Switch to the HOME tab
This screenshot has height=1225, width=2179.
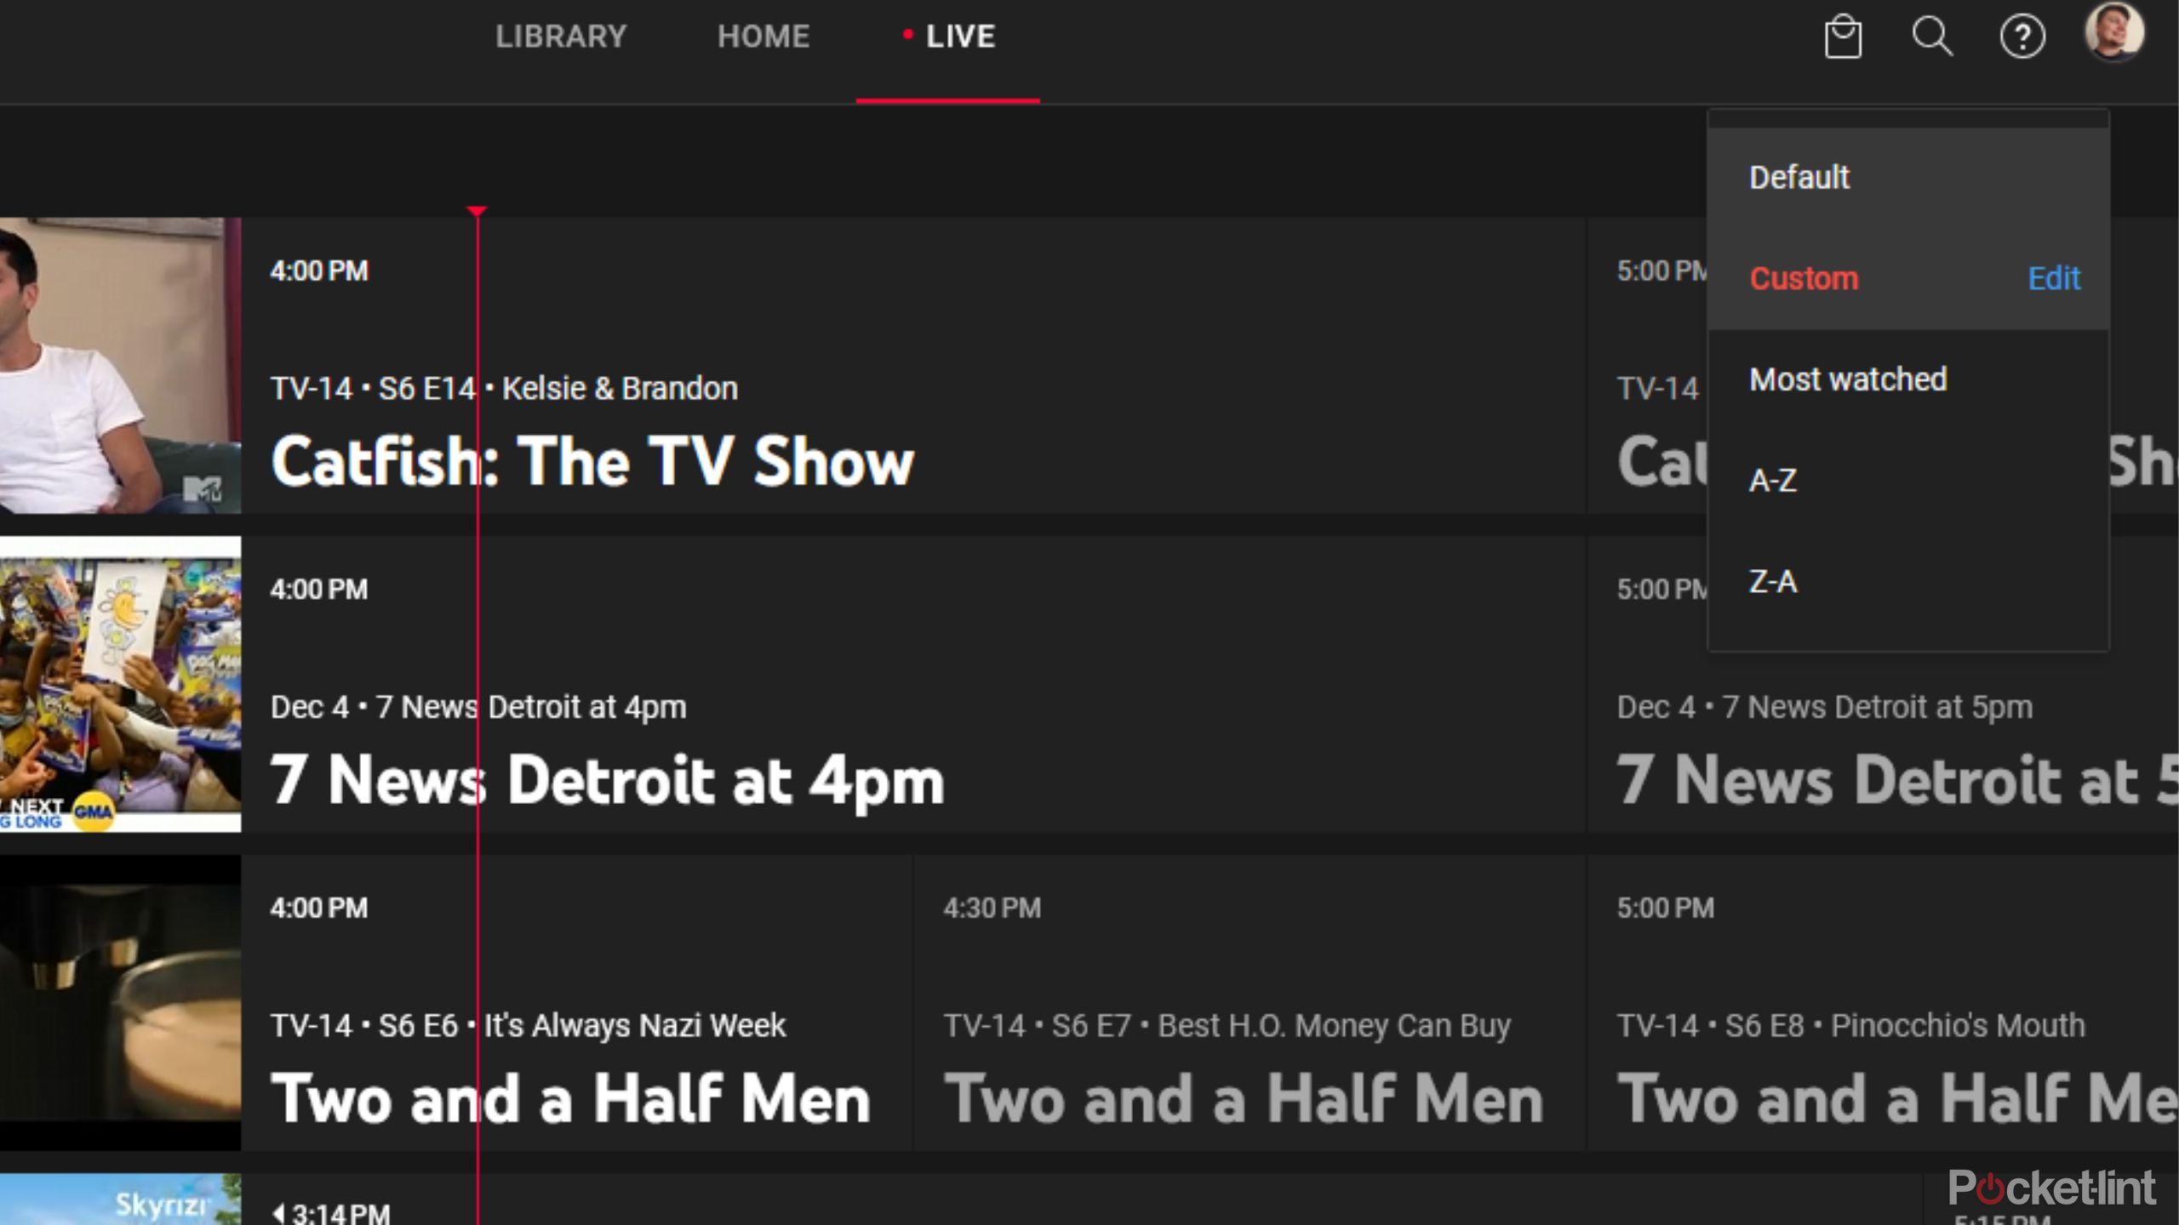pos(764,37)
